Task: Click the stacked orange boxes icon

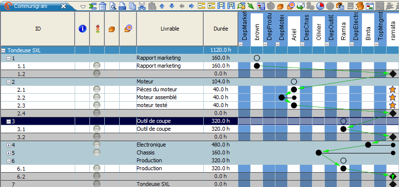Action: (x=360, y=6)
